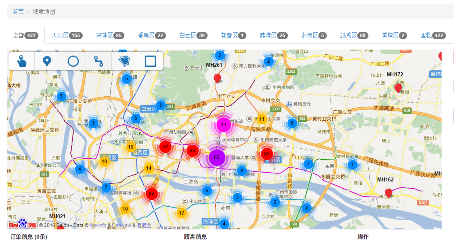Open the yellow cluster marker numbered 19
The width and height of the screenshot is (454, 243).
(131, 147)
